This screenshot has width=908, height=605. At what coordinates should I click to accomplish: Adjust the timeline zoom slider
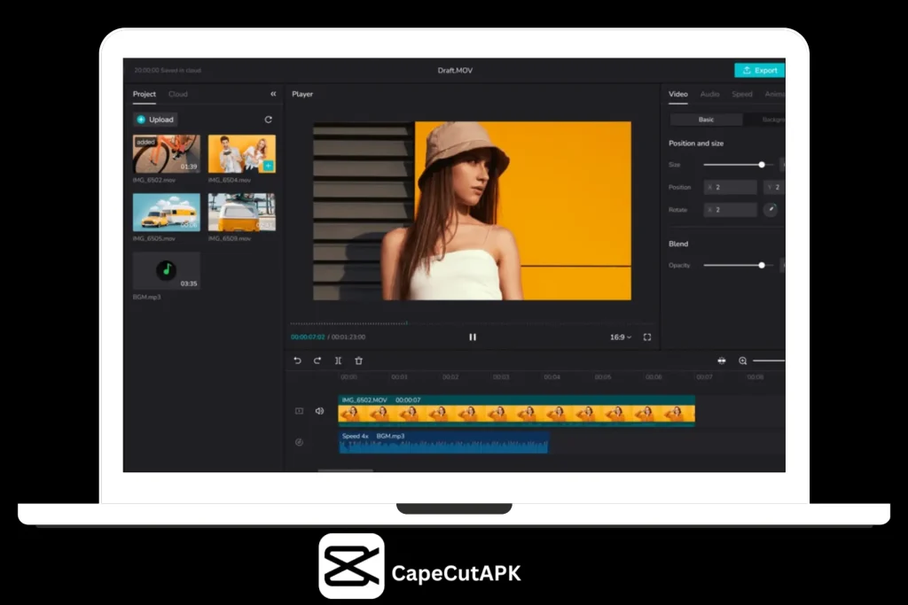pyautogui.click(x=769, y=361)
